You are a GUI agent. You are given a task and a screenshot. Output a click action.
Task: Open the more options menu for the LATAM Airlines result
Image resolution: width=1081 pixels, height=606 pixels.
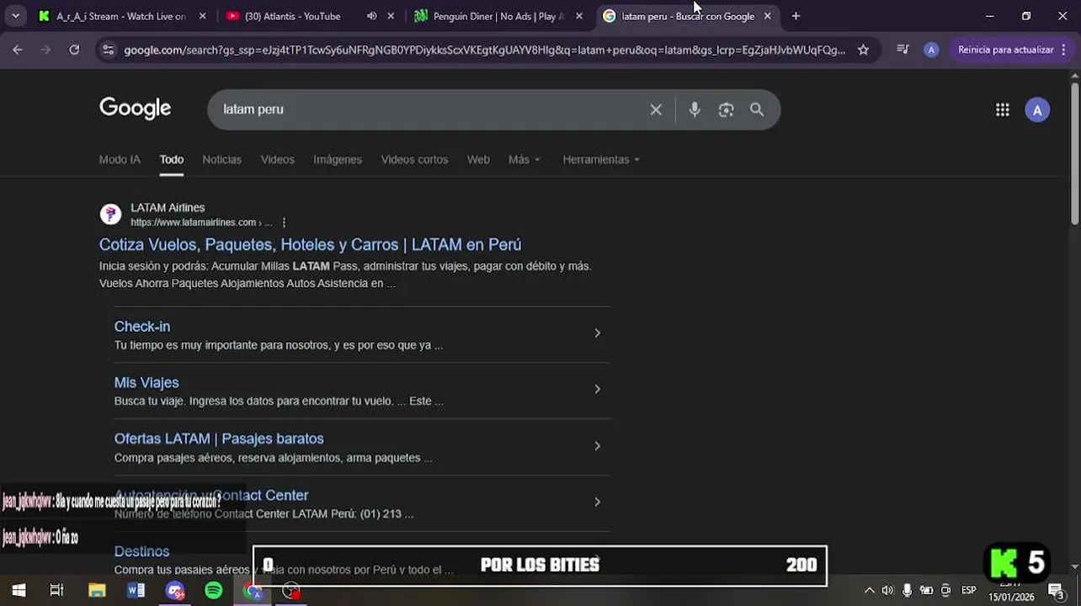(284, 222)
